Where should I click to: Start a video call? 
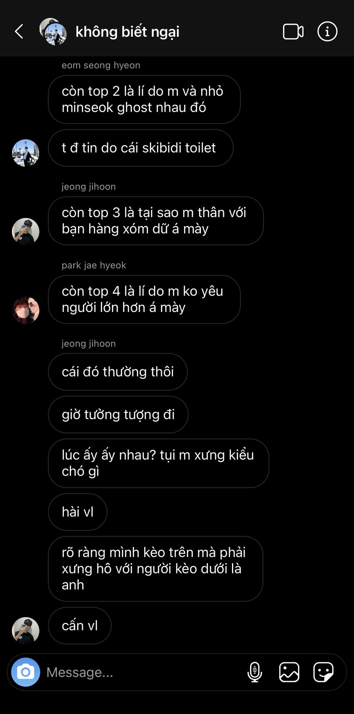click(x=293, y=32)
